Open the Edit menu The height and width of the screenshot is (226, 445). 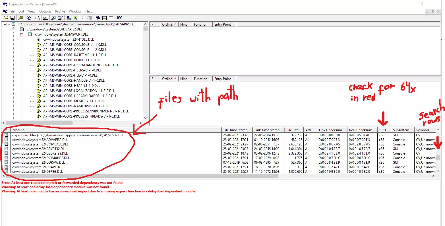pyautogui.click(x=21, y=11)
